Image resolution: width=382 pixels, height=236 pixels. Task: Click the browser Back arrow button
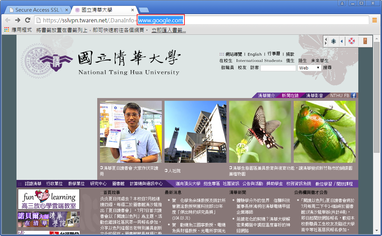click(x=8, y=20)
